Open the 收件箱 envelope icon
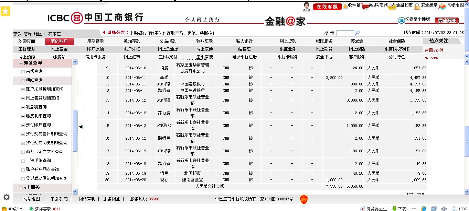469x211 pixels. point(345,7)
